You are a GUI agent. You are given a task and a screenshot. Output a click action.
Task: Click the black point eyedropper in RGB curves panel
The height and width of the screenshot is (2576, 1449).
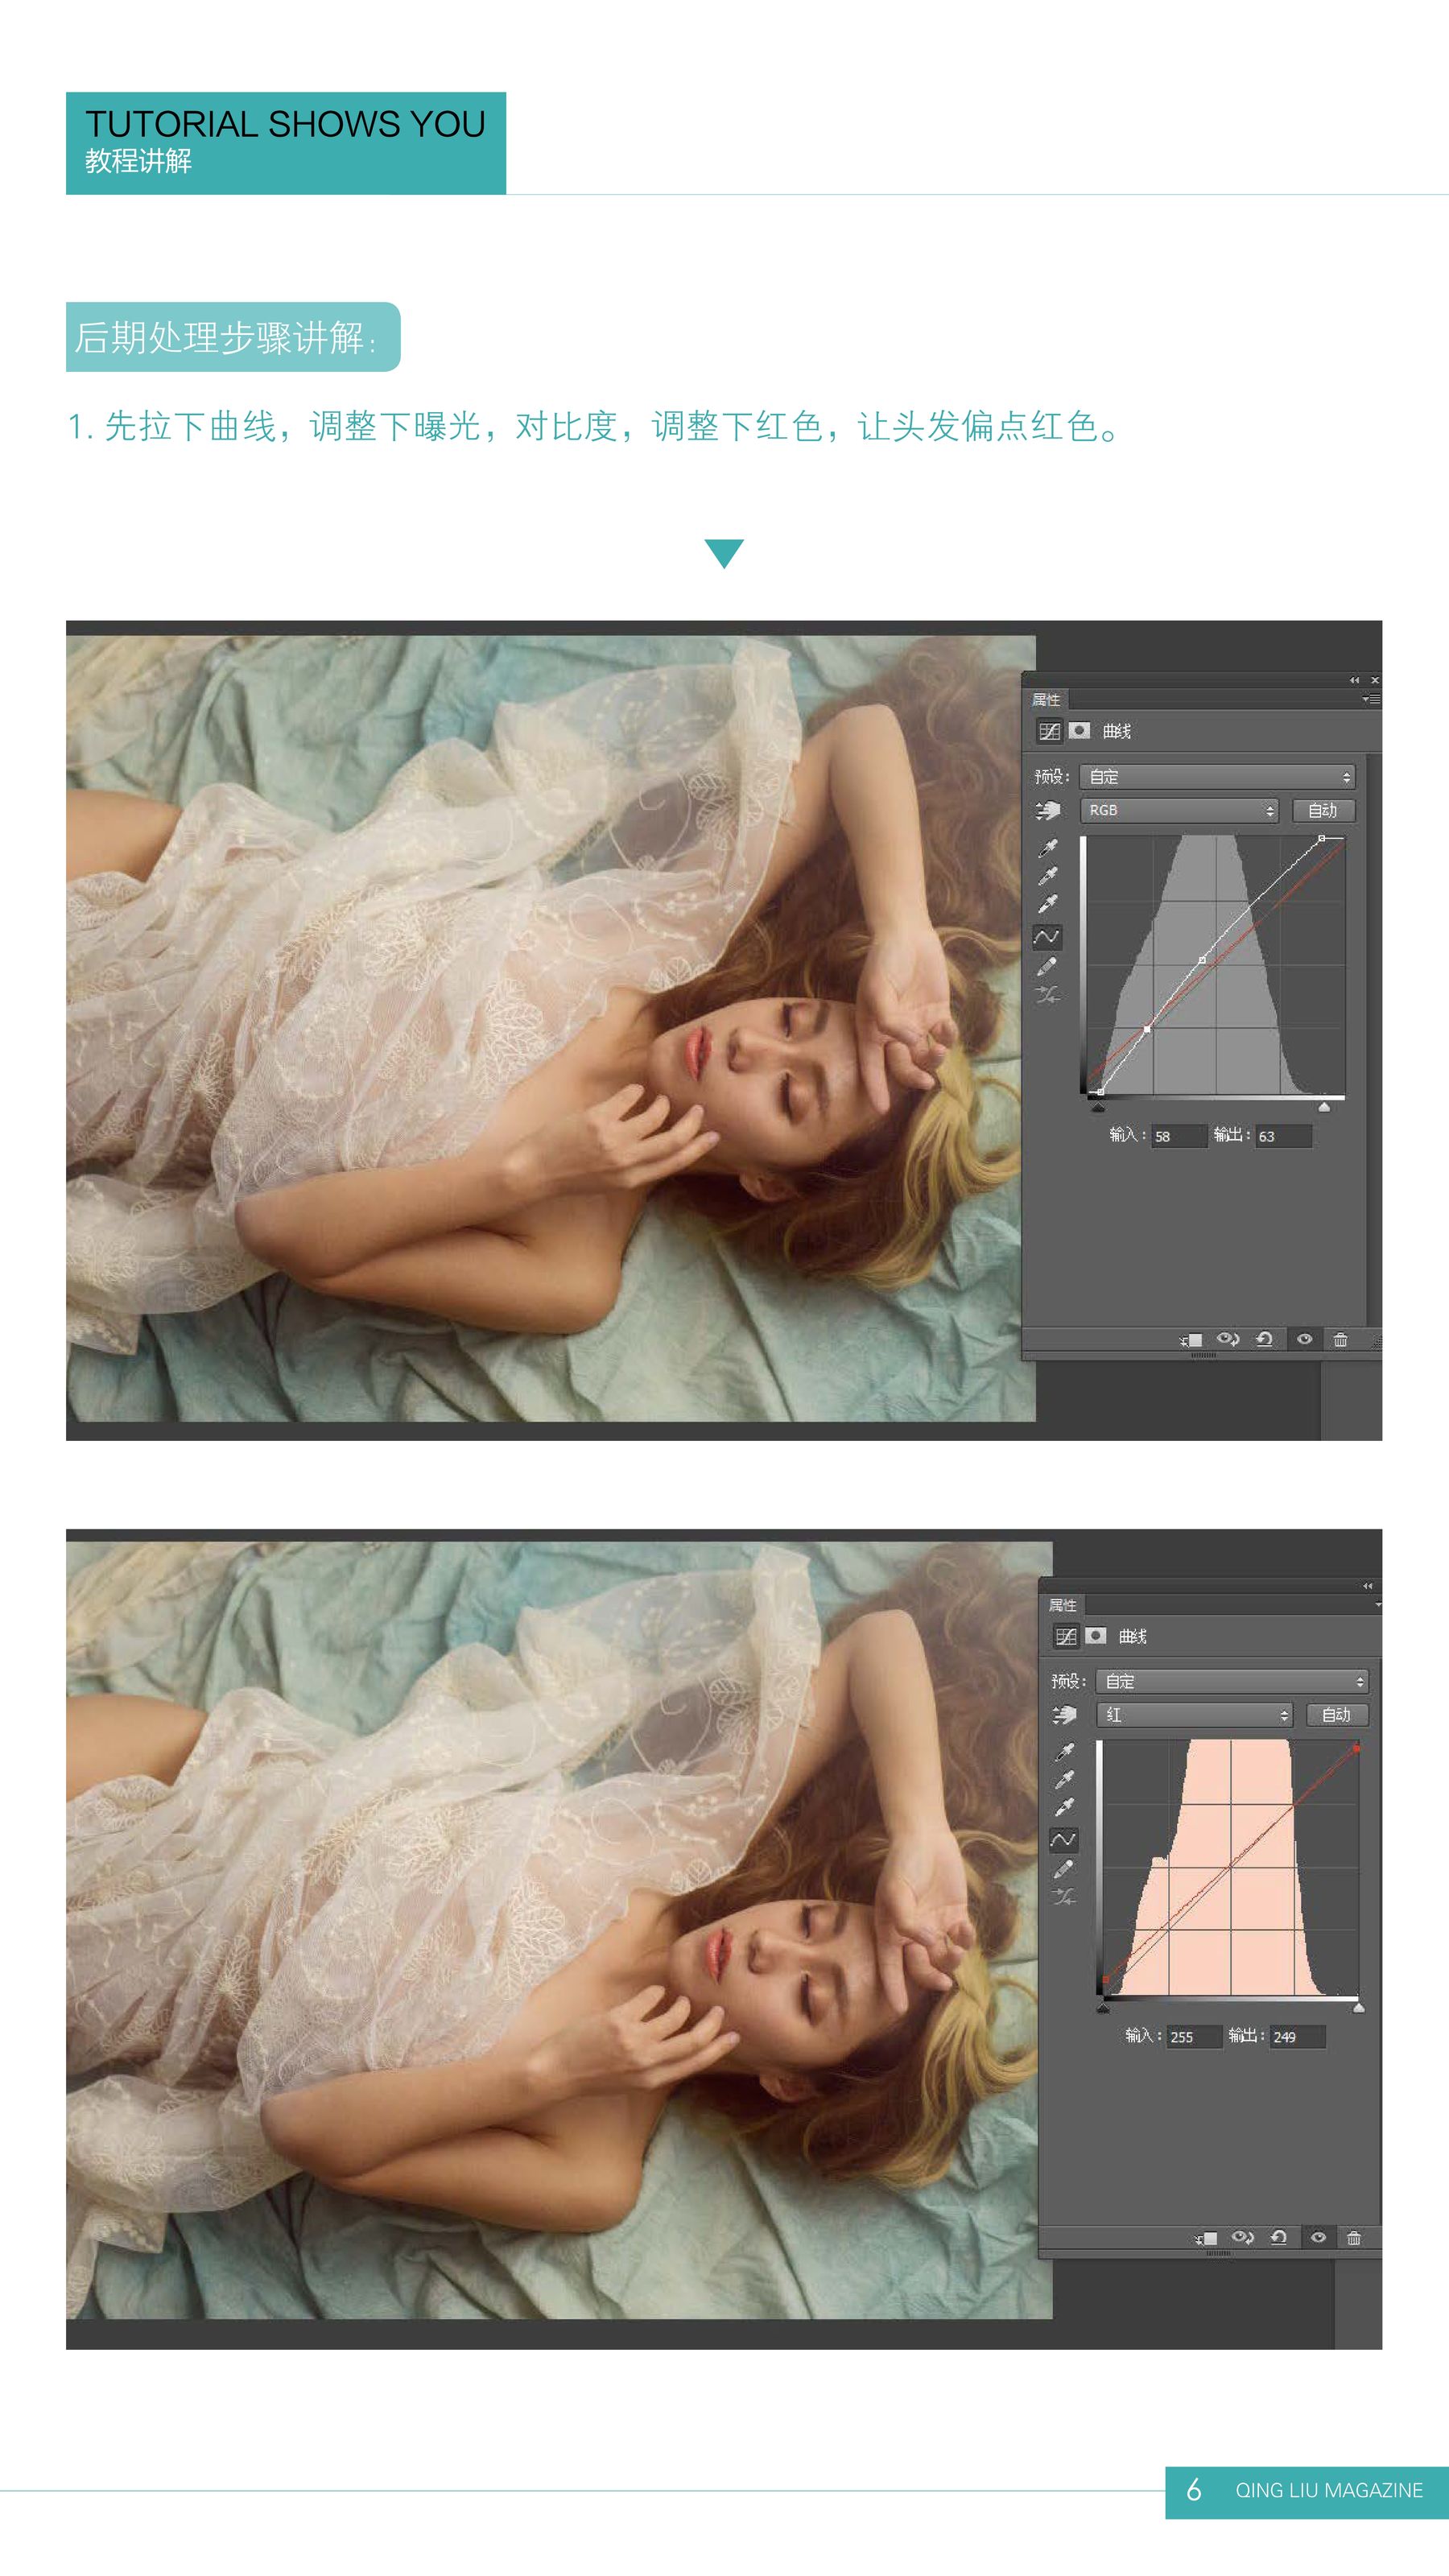(x=1047, y=848)
